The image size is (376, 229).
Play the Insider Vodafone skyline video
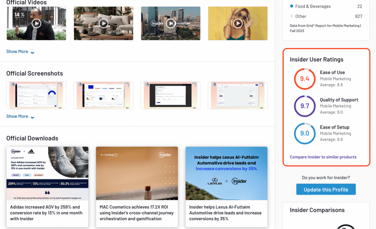[x=171, y=23]
